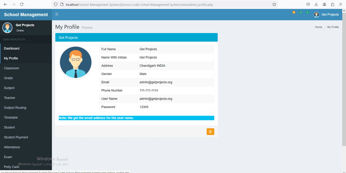Open Dashboard from the sidebar
The width and height of the screenshot is (346, 173).
coord(12,48)
